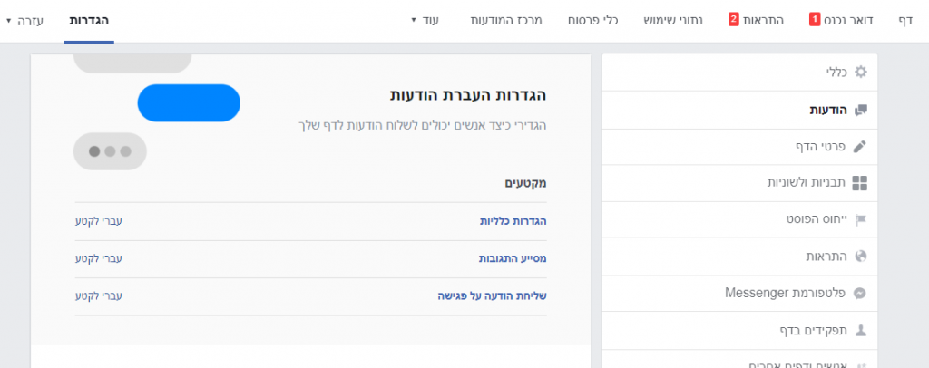Screen dimensions: 929x368
Task: Click the grid icon beside תבניות ולשוניות
Action: point(861,183)
